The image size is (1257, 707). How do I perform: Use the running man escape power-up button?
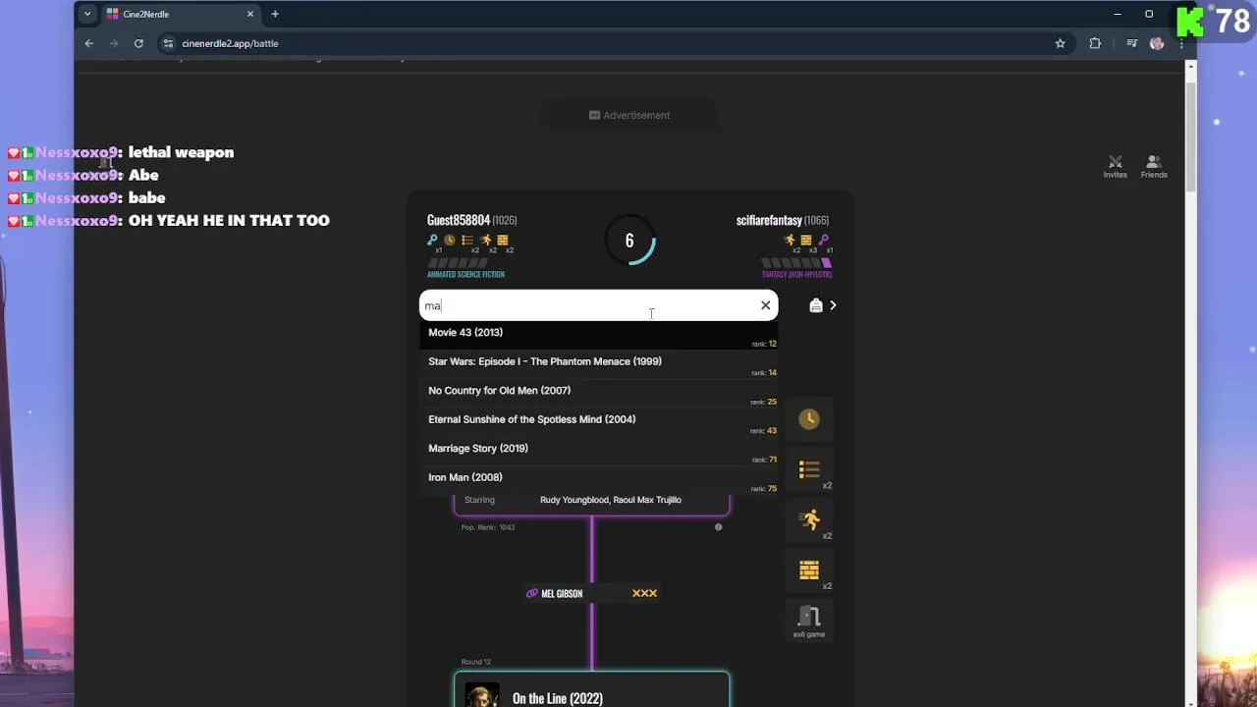[x=809, y=520]
